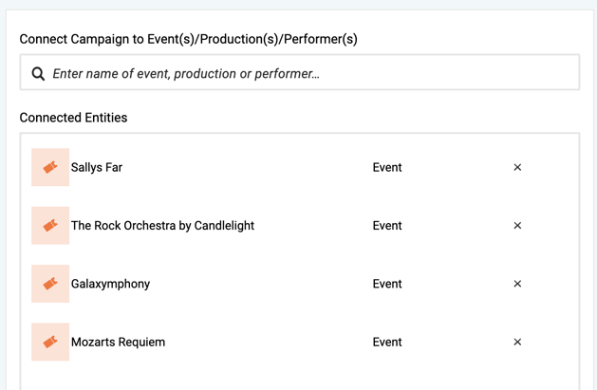Open The Rock Orchestra by Candlelight entry

(162, 226)
